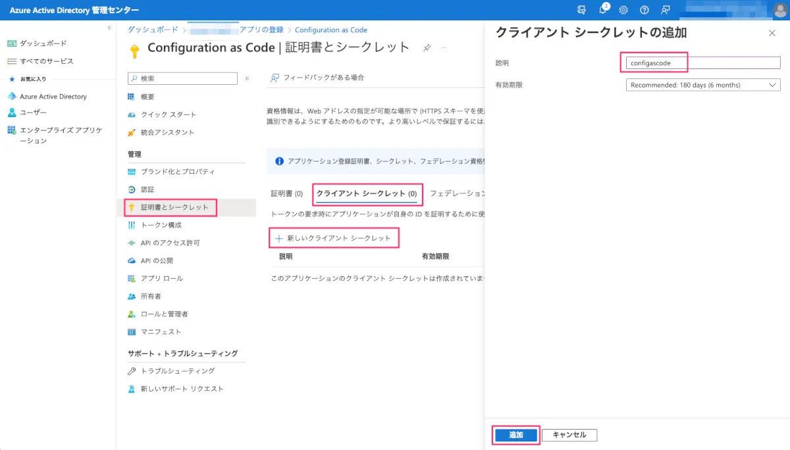Select 証明書とシークレット menu item
Screen dimensions: 790x450
(174, 207)
